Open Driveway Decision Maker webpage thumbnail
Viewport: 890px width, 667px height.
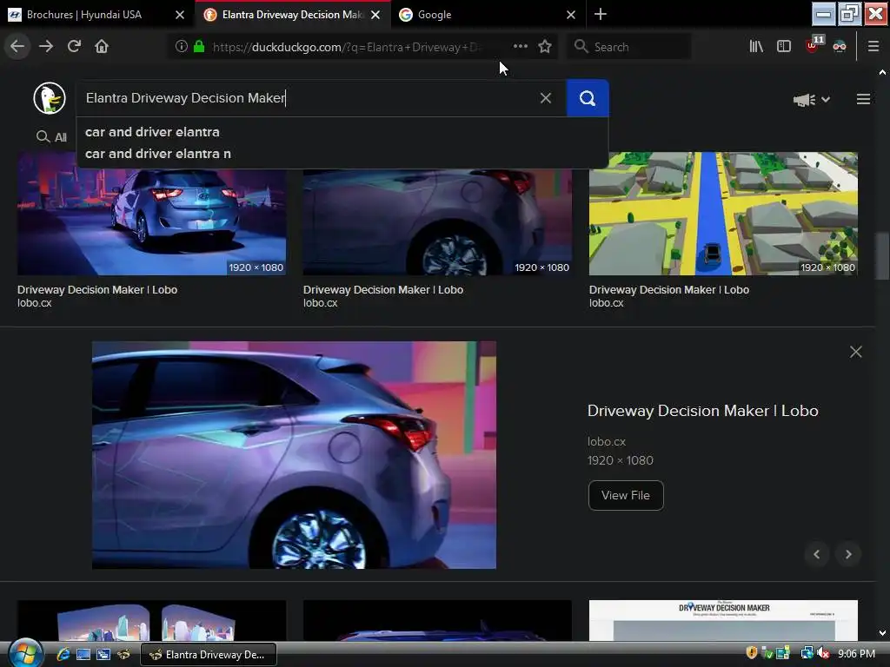723,620
